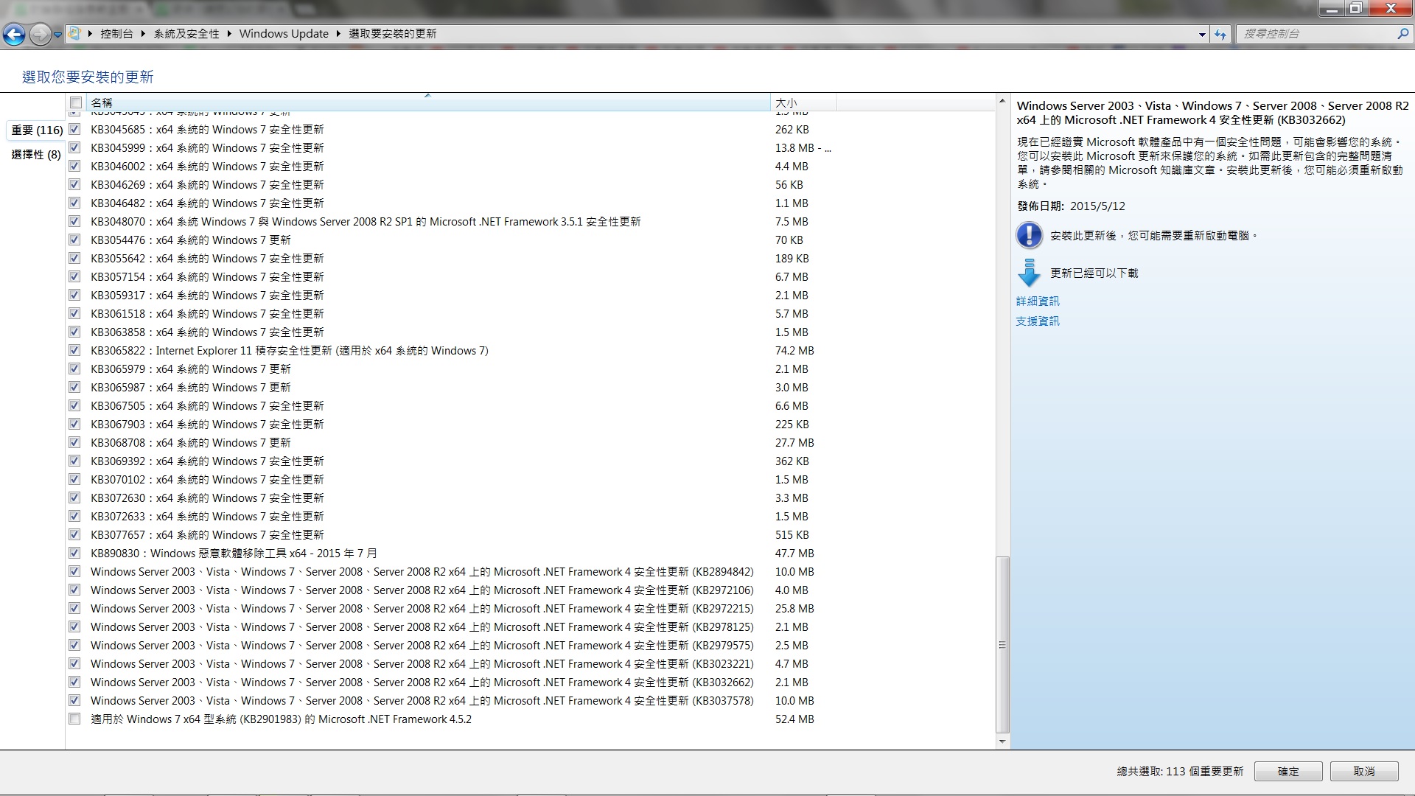Go to Windows Update breadcrumb
This screenshot has height=796, width=1415.
pos(284,34)
